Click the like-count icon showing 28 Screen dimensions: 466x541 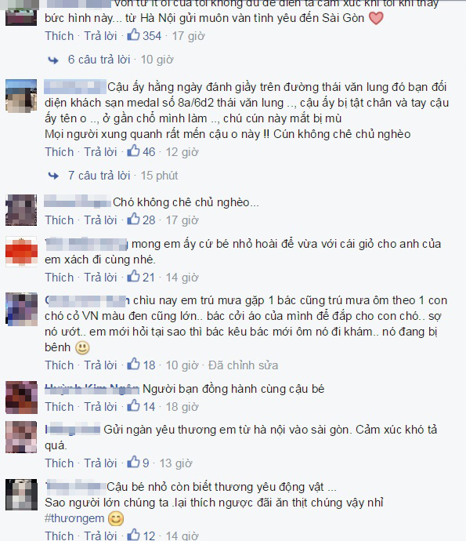point(133,219)
